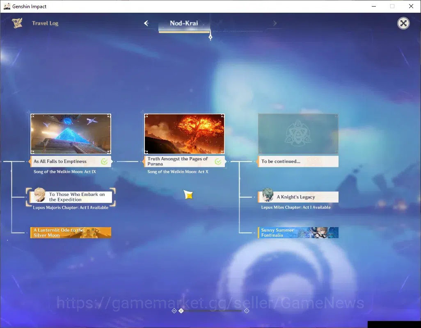
Task: Click the right end diamond of bottom scroll bar
Action: click(x=247, y=311)
